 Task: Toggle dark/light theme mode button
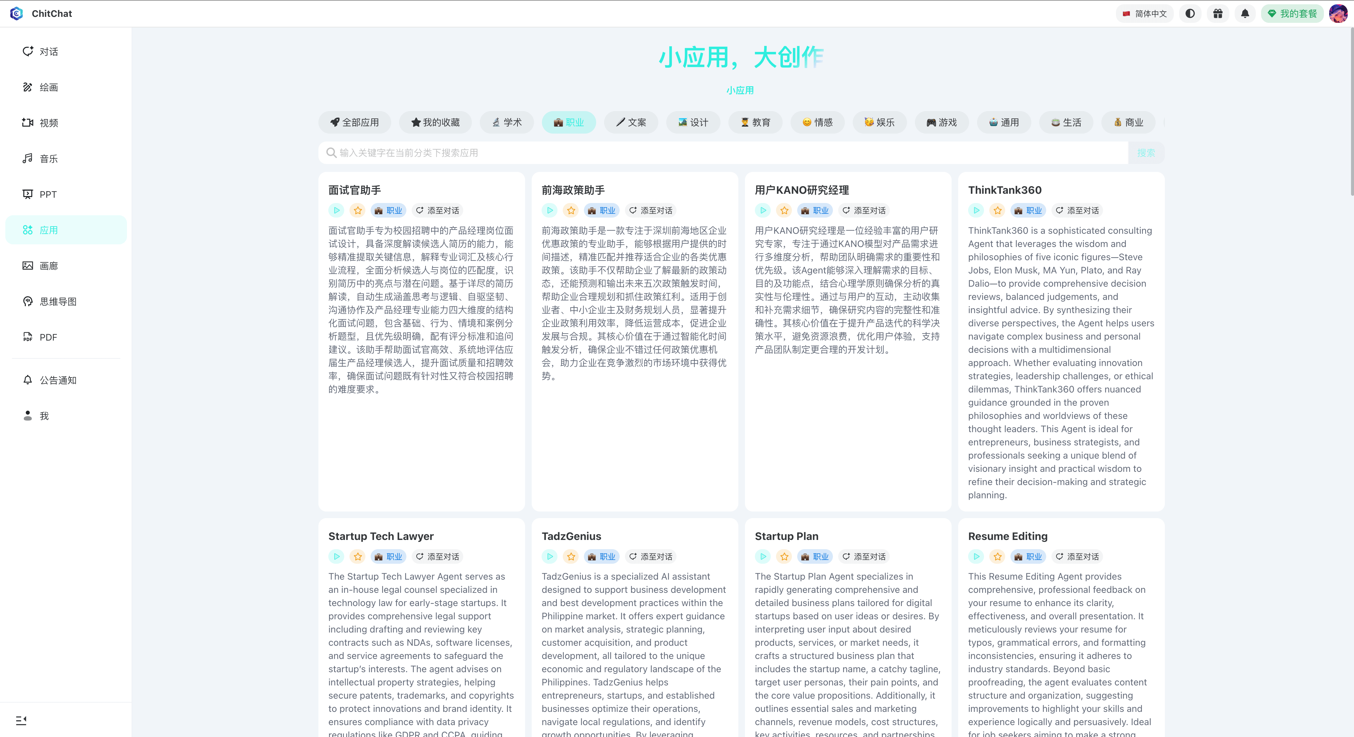pyautogui.click(x=1190, y=14)
